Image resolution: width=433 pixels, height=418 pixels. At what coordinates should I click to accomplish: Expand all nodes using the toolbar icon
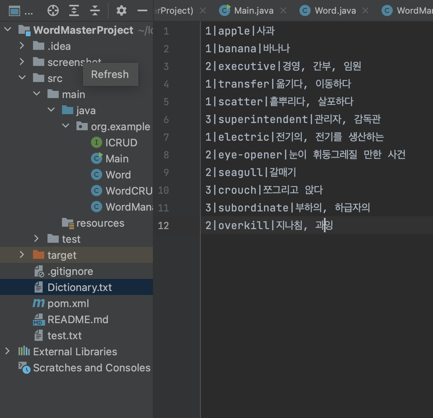click(74, 10)
